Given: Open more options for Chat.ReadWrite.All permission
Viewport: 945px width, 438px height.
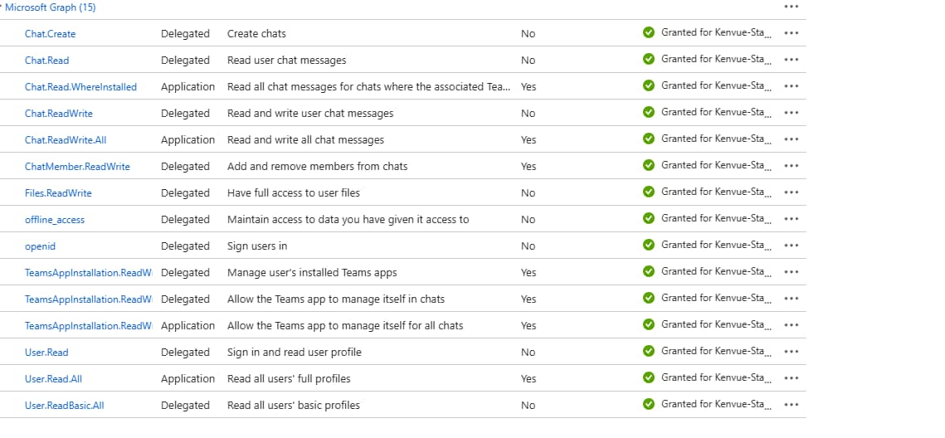Looking at the screenshot, I should point(791,139).
